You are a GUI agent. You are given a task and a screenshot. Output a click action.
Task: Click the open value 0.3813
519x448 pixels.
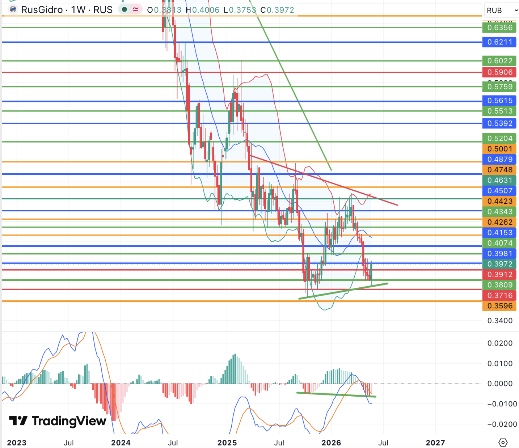tap(168, 10)
